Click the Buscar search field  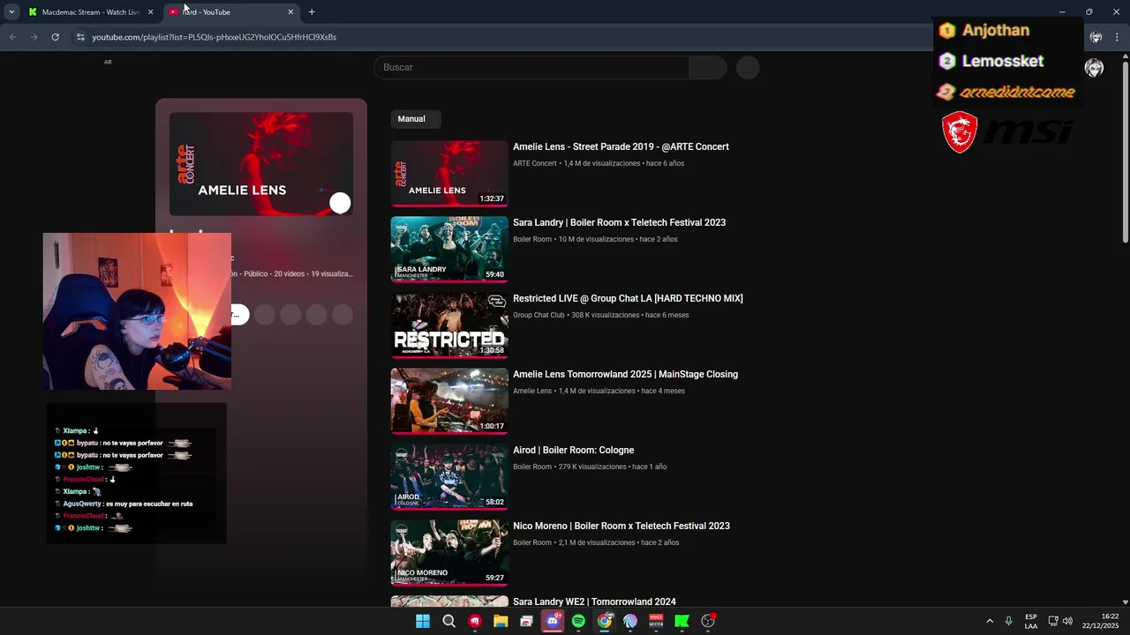pos(531,67)
